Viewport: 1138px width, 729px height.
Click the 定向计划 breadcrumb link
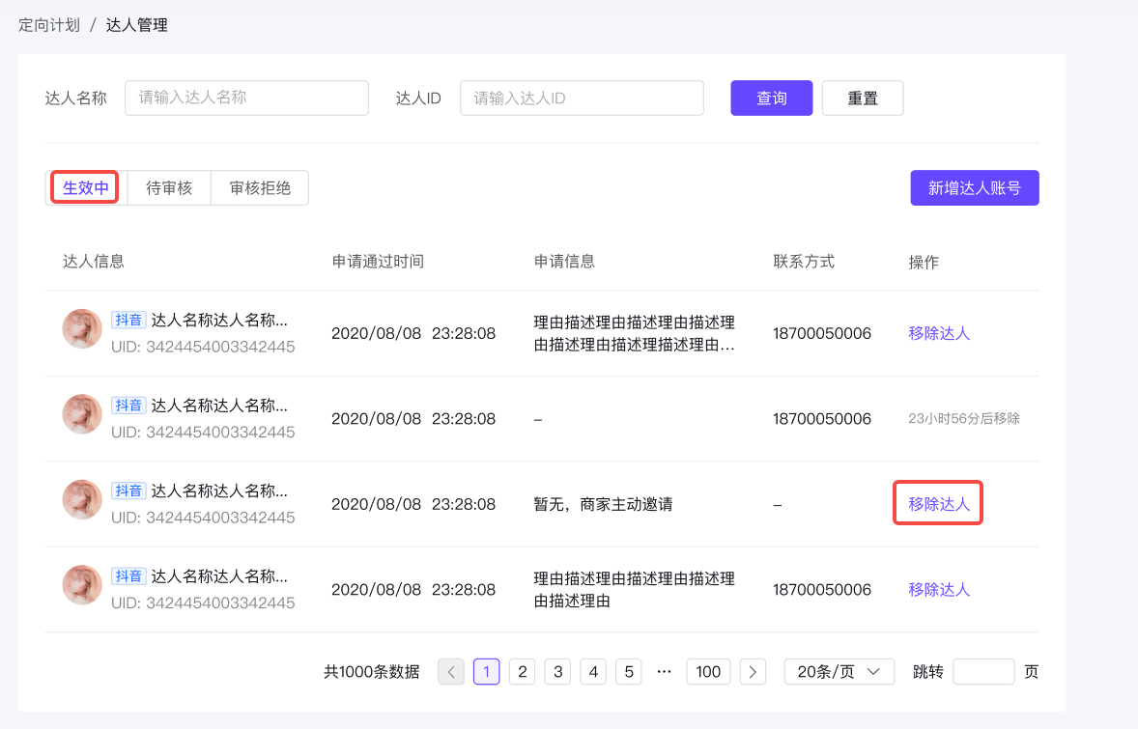tap(48, 25)
